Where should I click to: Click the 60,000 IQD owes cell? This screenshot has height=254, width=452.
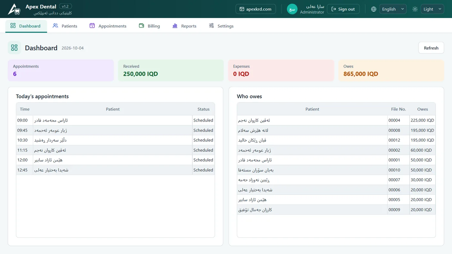pos(422,150)
